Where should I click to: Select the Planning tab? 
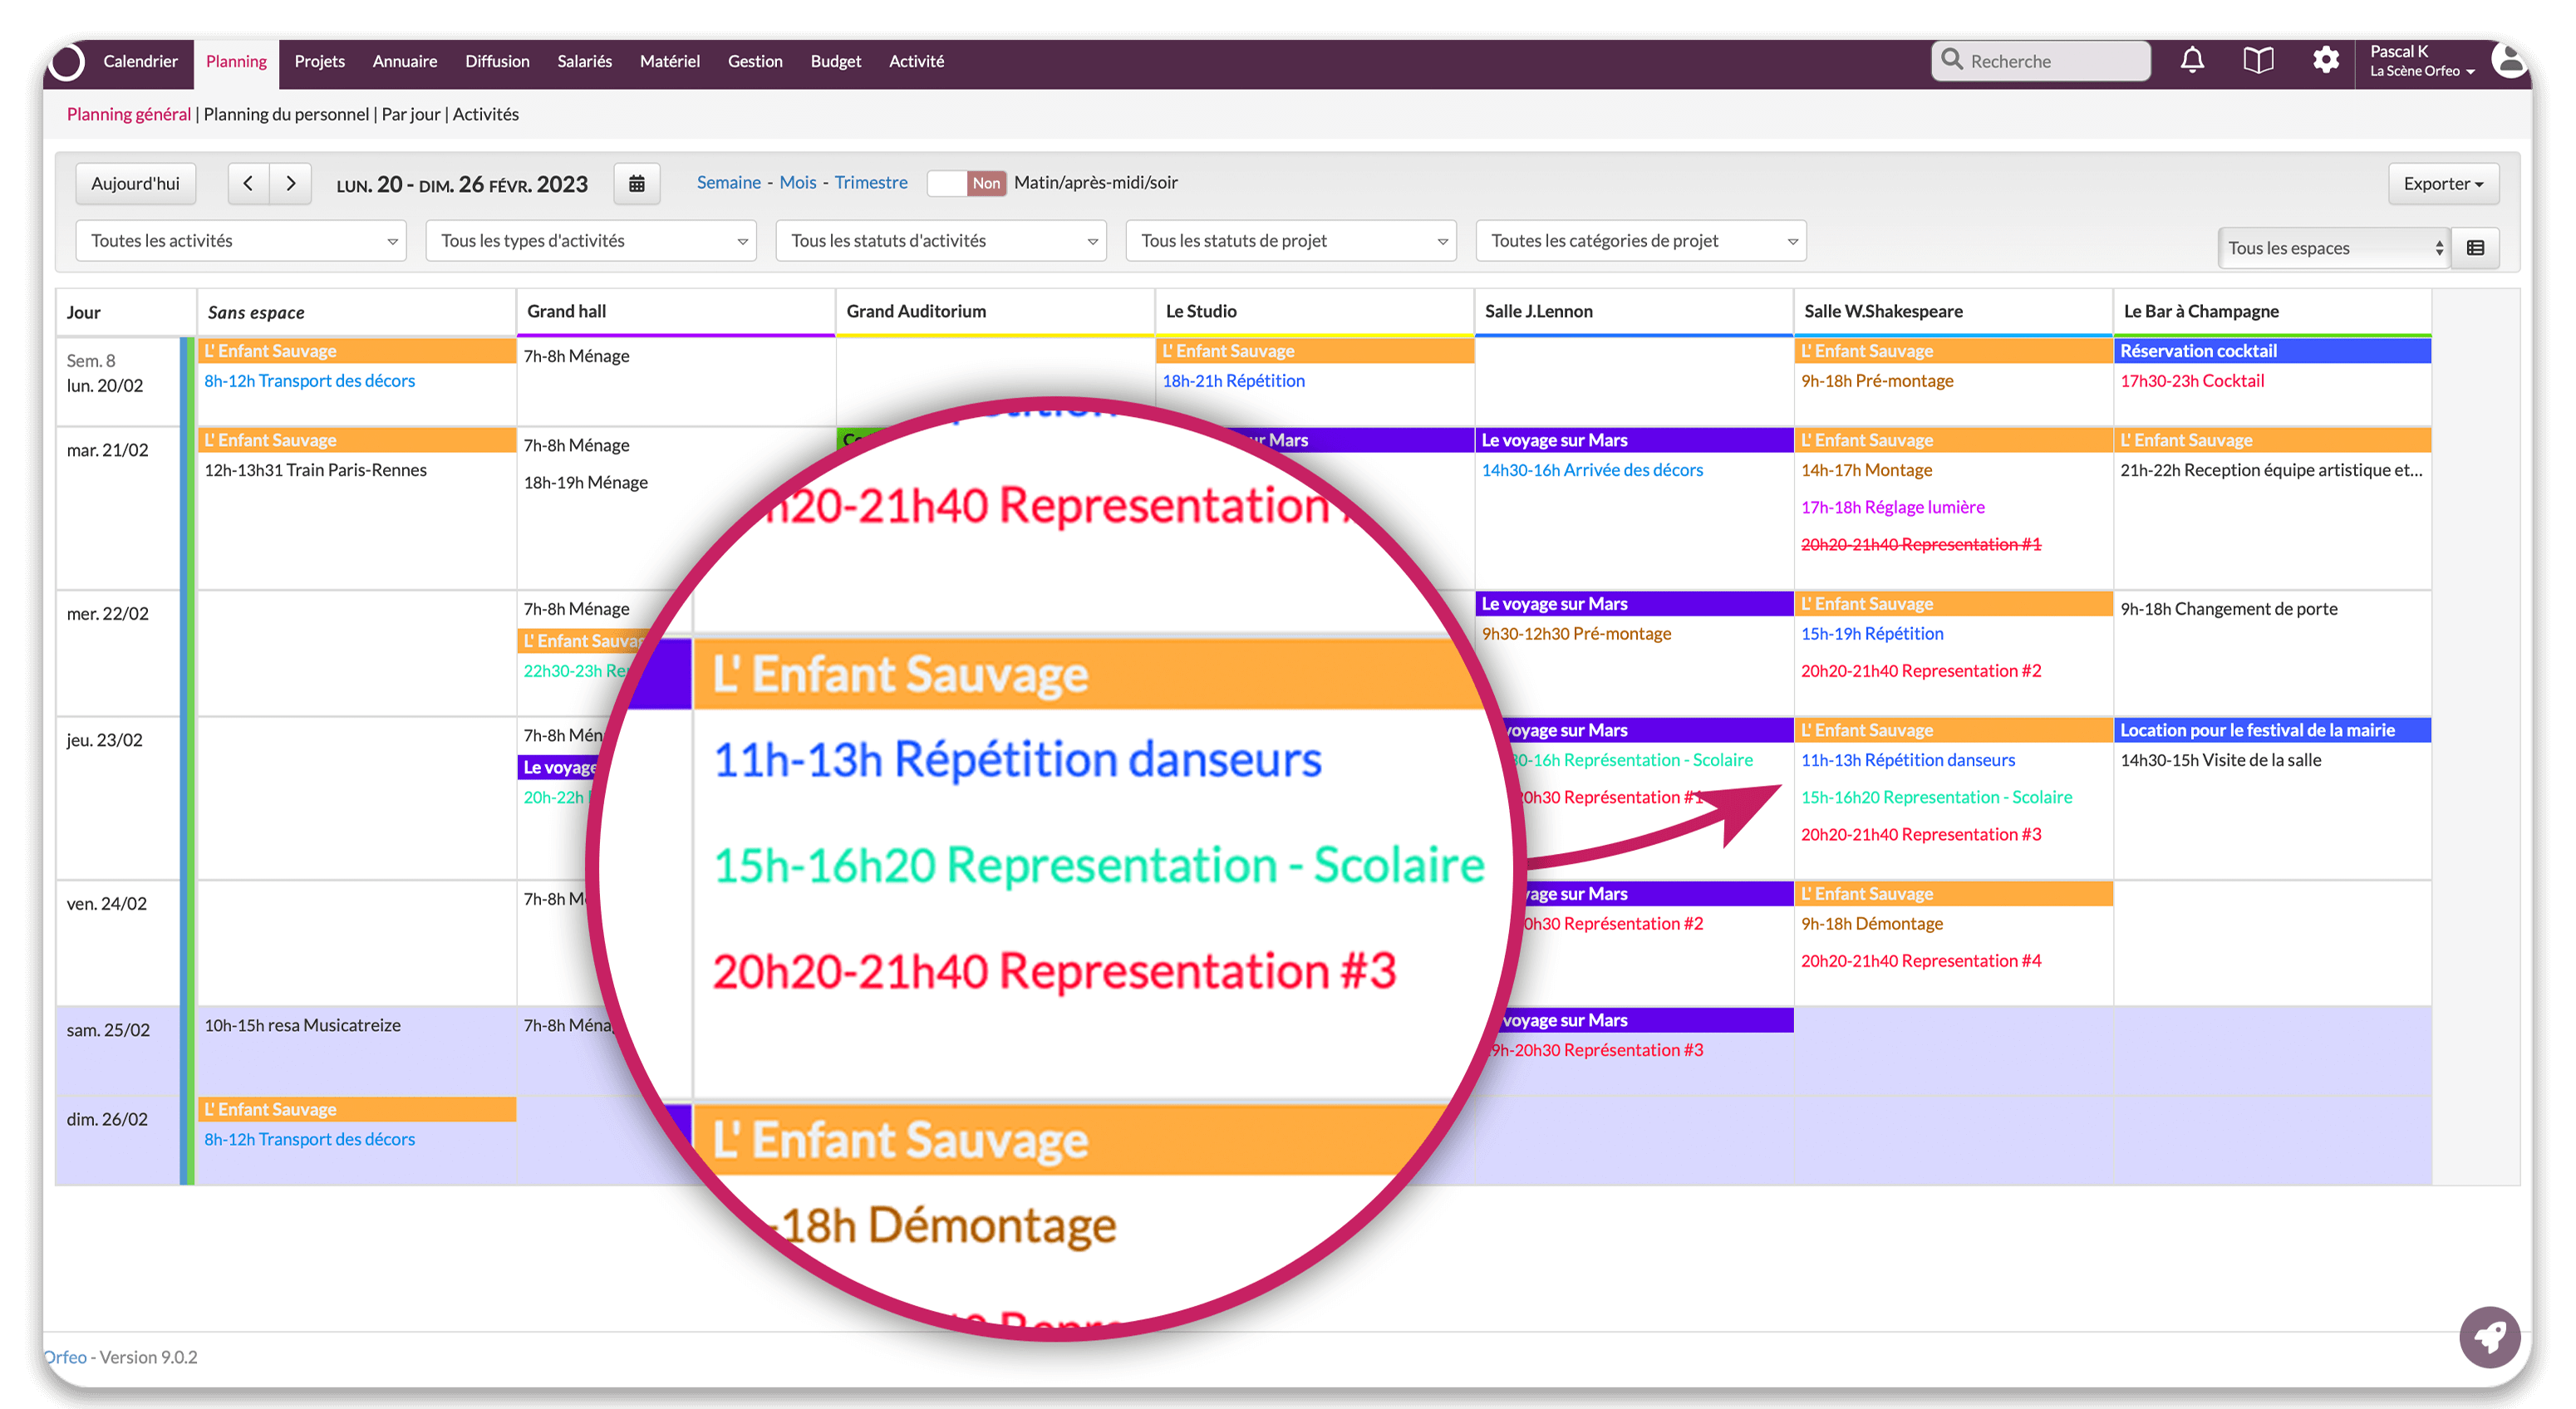pyautogui.click(x=236, y=62)
